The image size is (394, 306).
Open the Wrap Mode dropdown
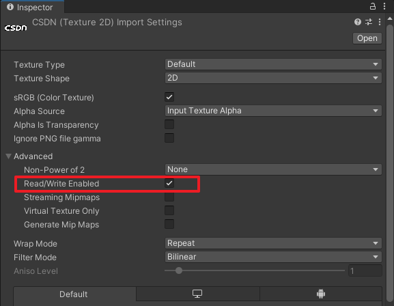273,243
